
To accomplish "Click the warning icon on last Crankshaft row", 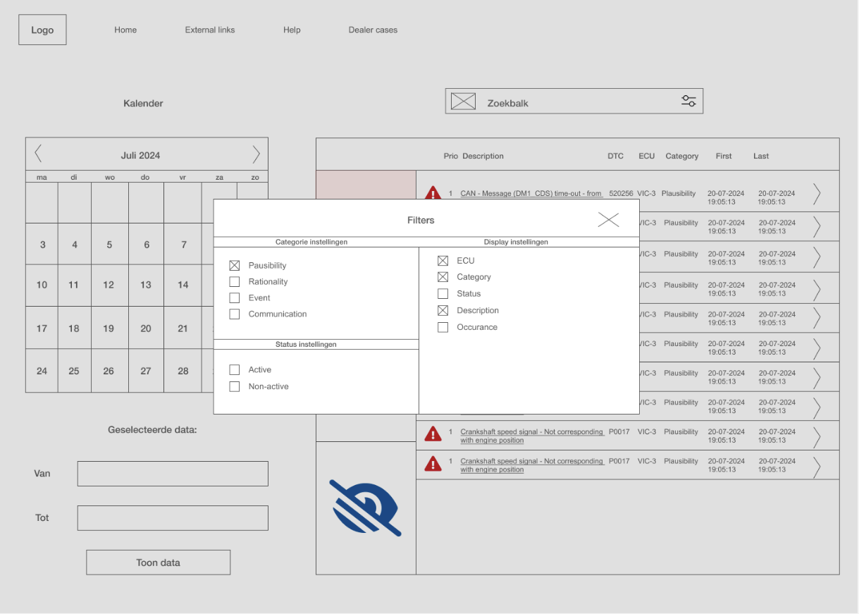I will click(433, 464).
